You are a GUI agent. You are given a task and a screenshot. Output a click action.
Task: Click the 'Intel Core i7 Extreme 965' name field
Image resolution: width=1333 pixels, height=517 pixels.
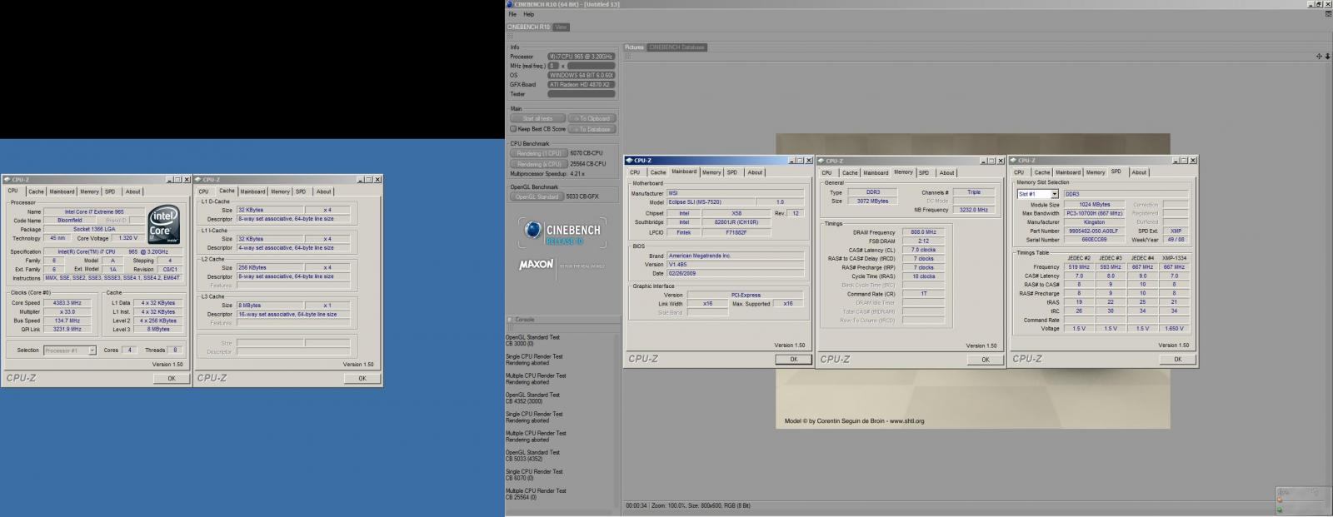point(94,211)
